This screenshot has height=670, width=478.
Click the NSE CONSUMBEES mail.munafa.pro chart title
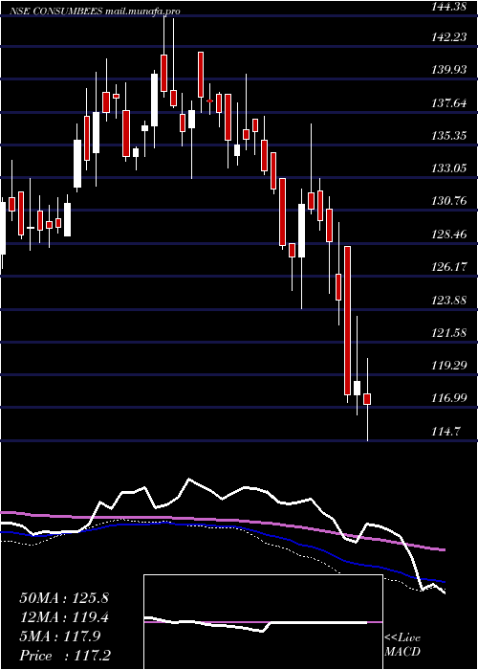tap(95, 11)
